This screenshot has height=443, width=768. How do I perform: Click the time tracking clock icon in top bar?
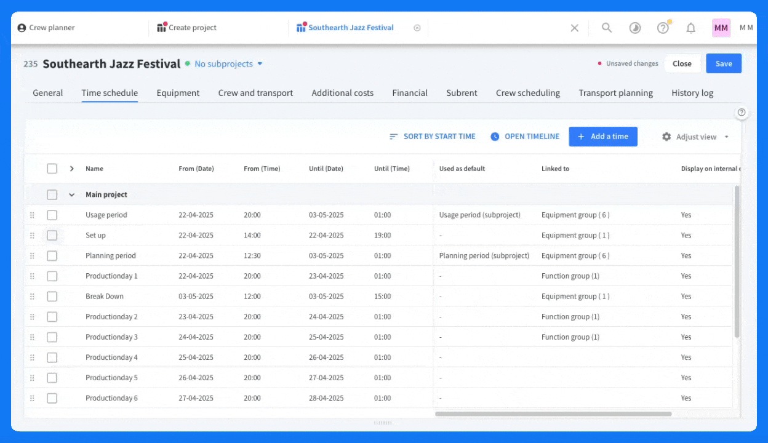[635, 28]
